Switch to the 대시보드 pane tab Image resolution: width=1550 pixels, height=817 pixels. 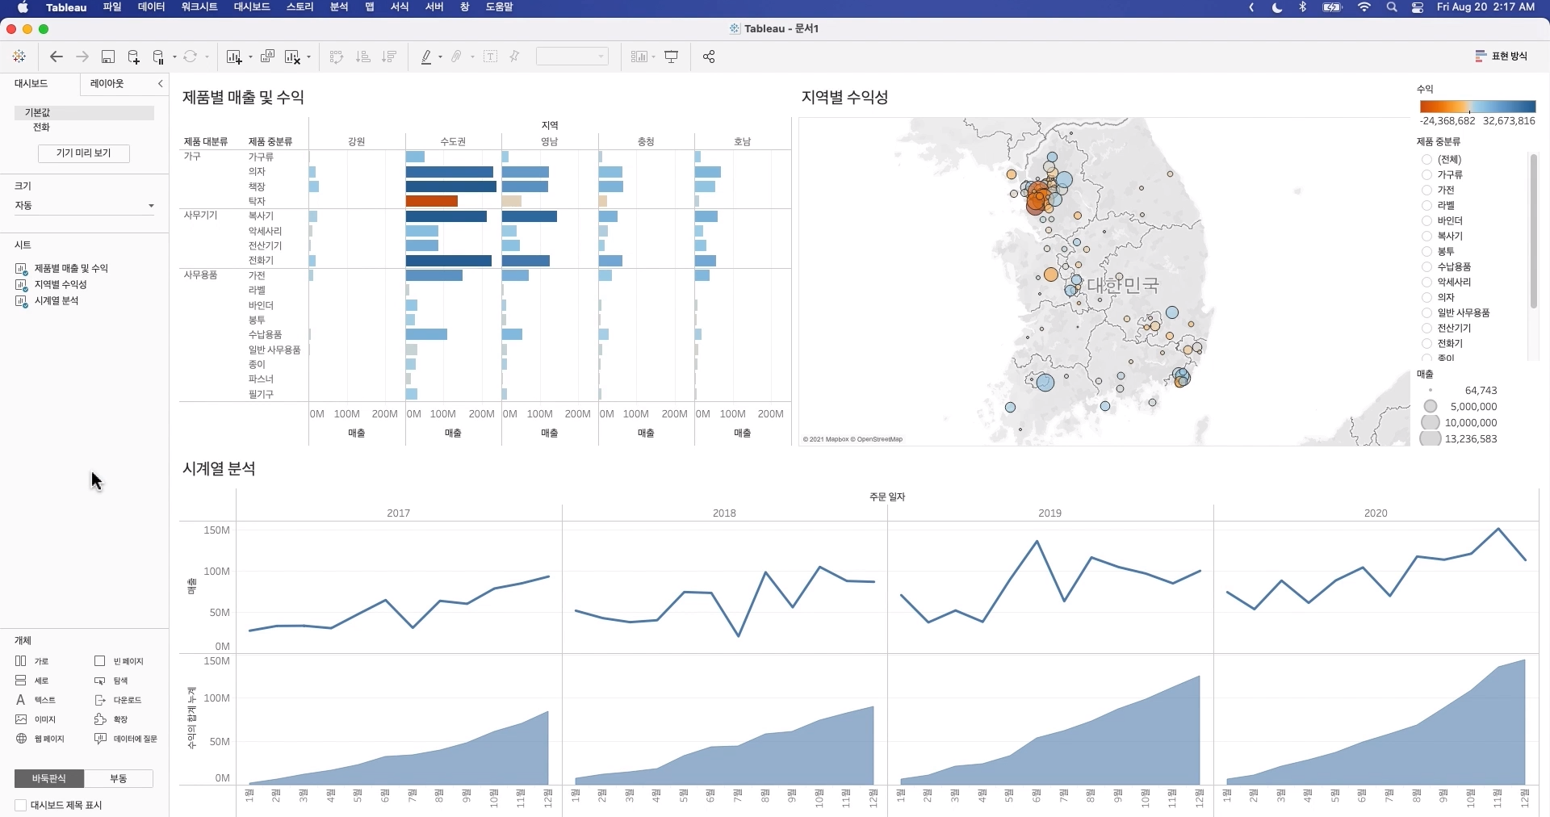pyautogui.click(x=31, y=83)
